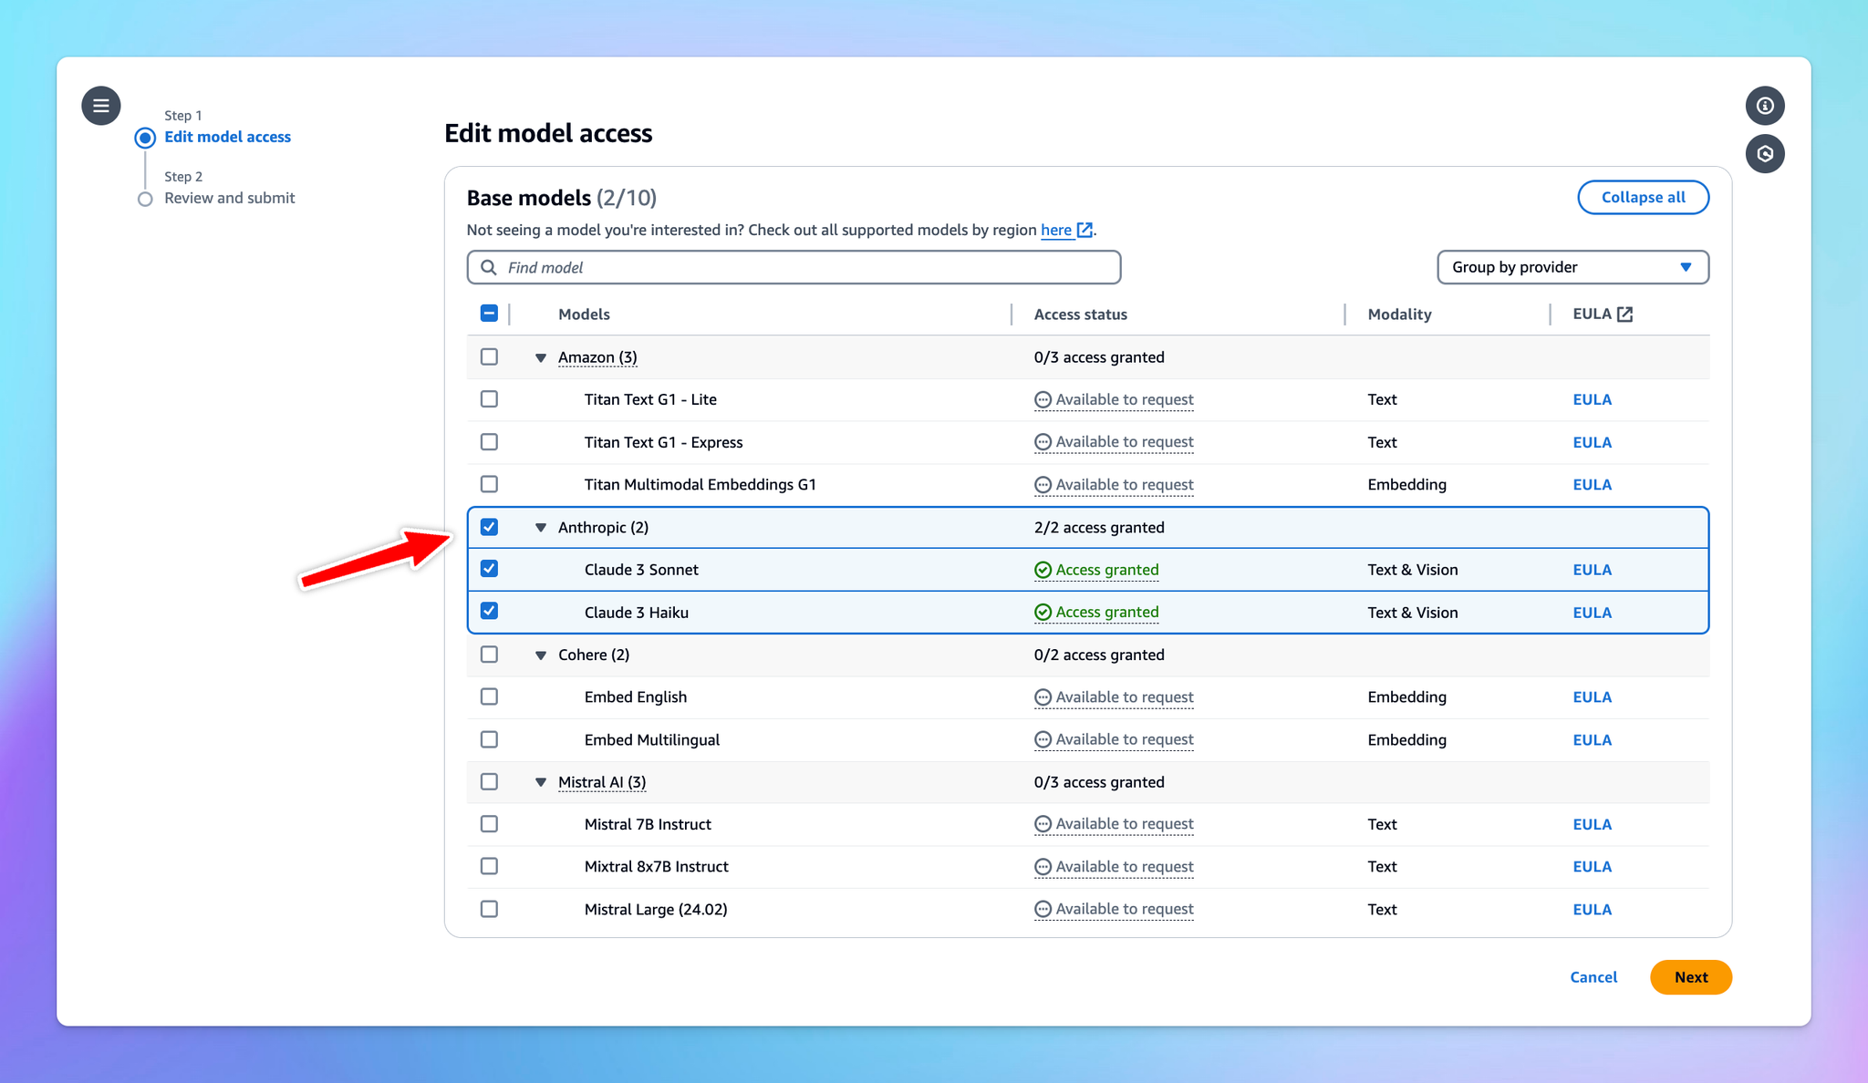This screenshot has height=1083, width=1868.
Task: Open the EULA link for Claude 3 Sonnet
Action: coord(1592,570)
